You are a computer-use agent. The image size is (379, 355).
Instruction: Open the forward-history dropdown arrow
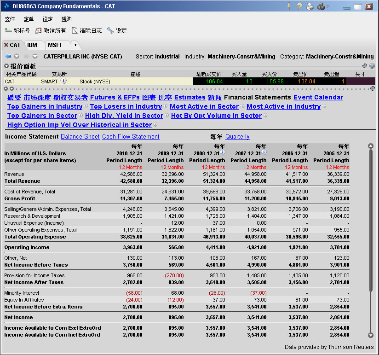tap(34, 57)
